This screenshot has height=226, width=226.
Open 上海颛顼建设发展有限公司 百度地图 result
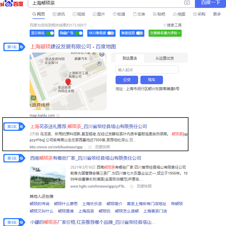[73, 47]
